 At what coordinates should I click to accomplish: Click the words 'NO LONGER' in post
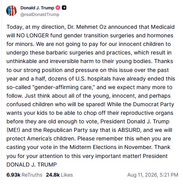[32, 35]
